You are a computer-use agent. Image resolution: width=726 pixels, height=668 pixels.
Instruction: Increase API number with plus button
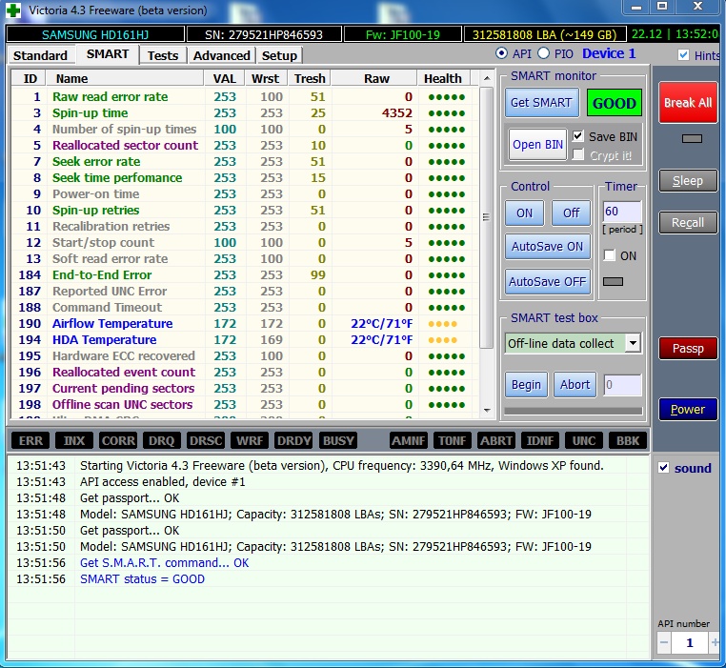(715, 642)
